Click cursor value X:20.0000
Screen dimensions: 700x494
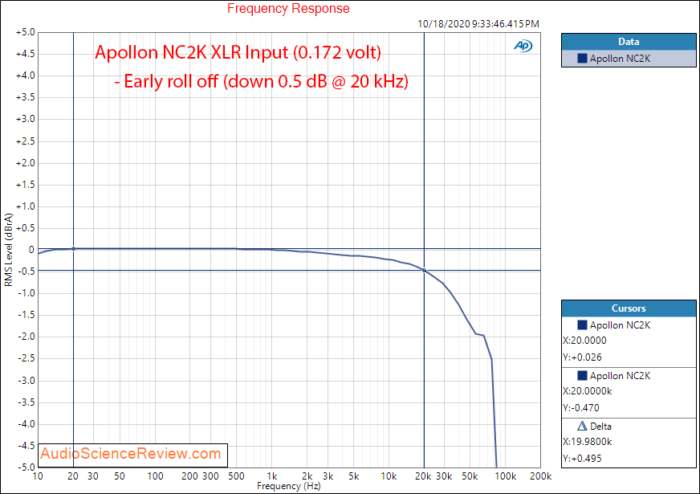(584, 341)
